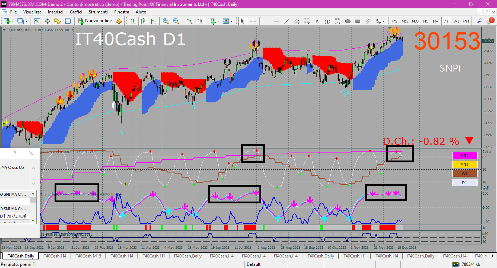
Task: Open the Visualizza menu
Action: click(x=32, y=12)
